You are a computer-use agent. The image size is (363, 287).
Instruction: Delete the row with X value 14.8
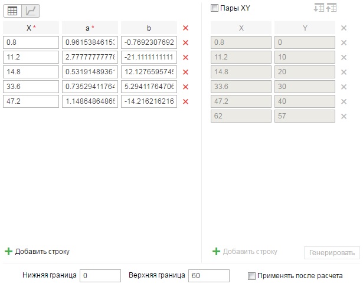(x=185, y=72)
